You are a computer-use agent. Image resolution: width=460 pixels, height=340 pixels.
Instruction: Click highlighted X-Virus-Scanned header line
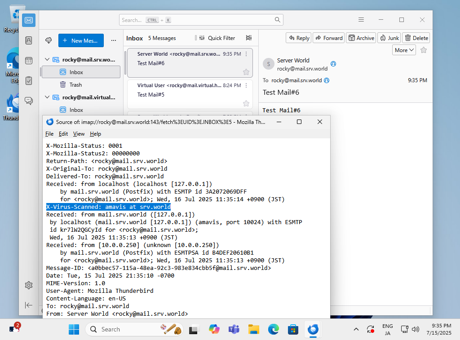click(108, 207)
